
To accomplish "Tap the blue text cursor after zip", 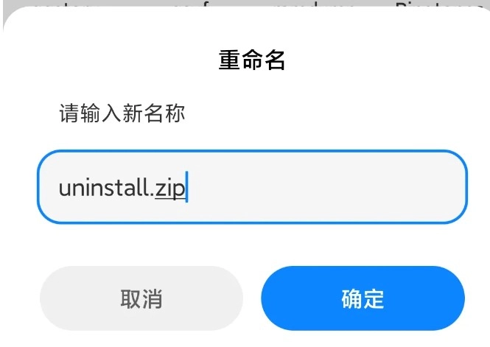I will click(186, 187).
